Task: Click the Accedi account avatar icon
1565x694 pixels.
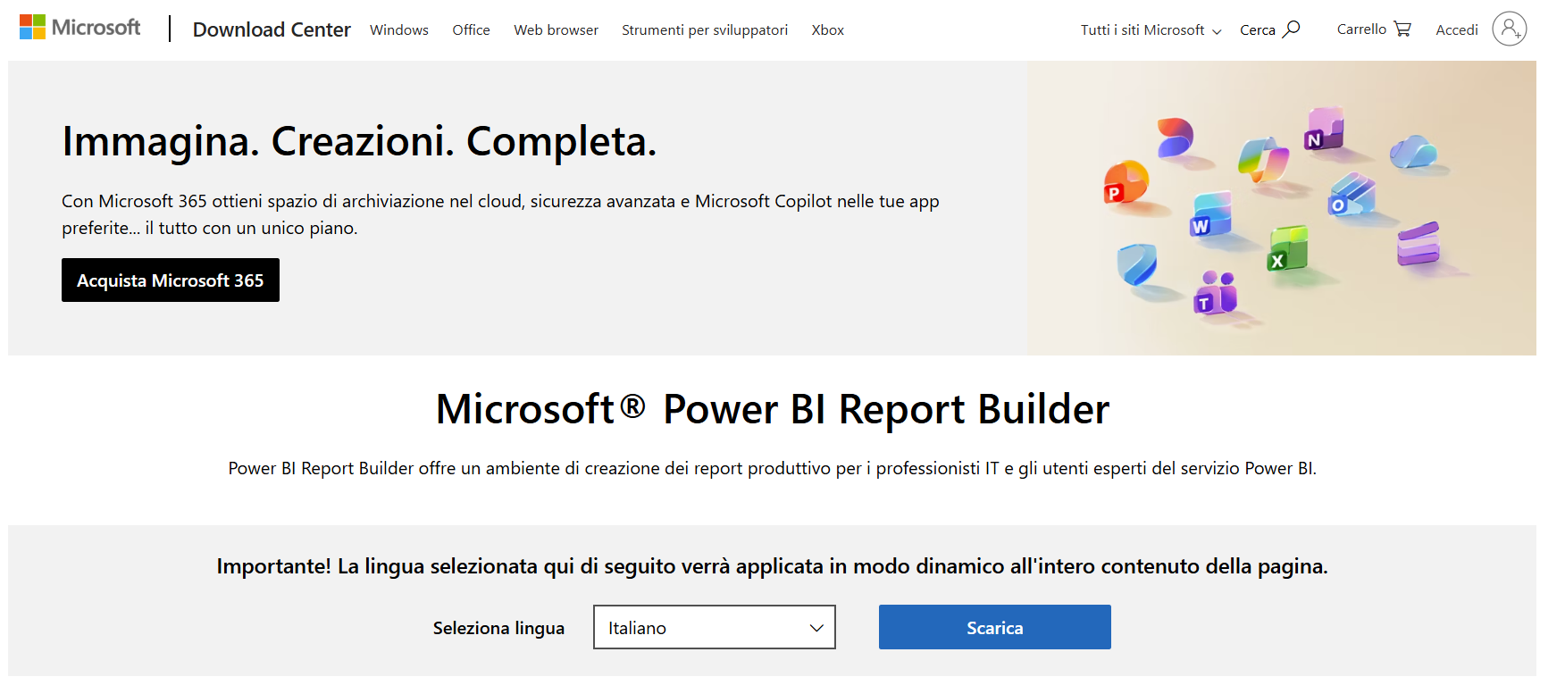Action: [x=1509, y=29]
